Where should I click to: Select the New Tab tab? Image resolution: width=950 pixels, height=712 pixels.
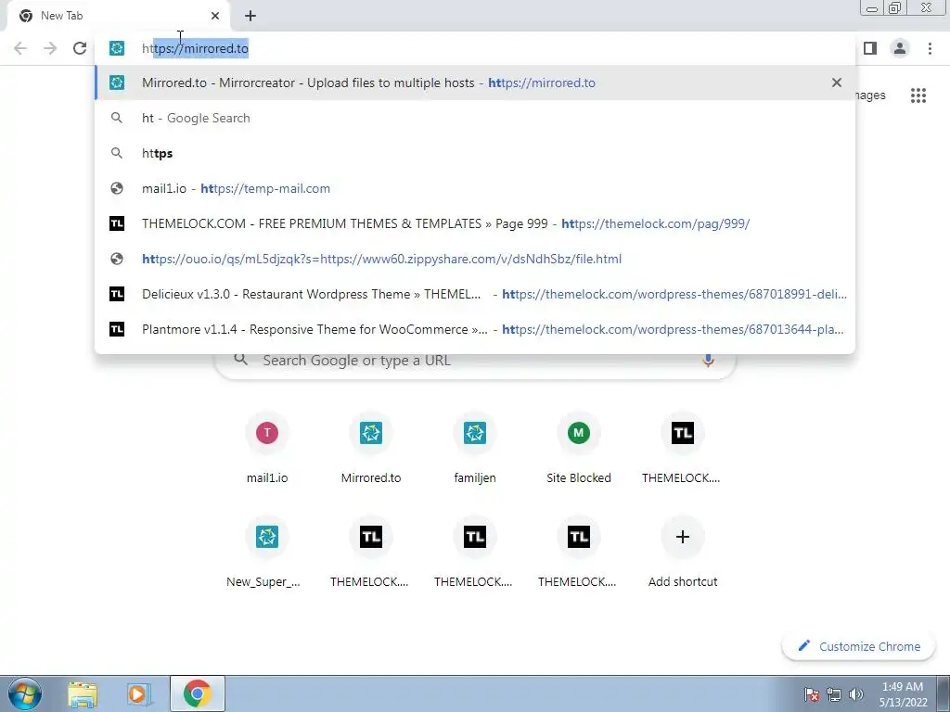(118, 16)
